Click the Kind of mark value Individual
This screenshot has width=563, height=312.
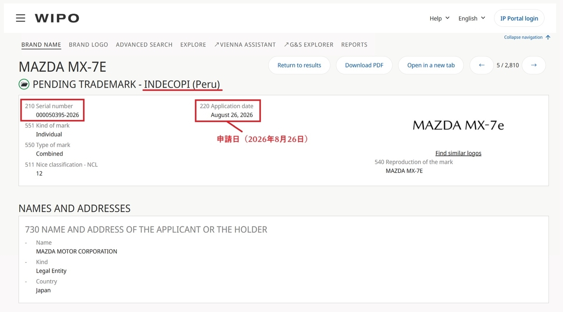click(49, 134)
